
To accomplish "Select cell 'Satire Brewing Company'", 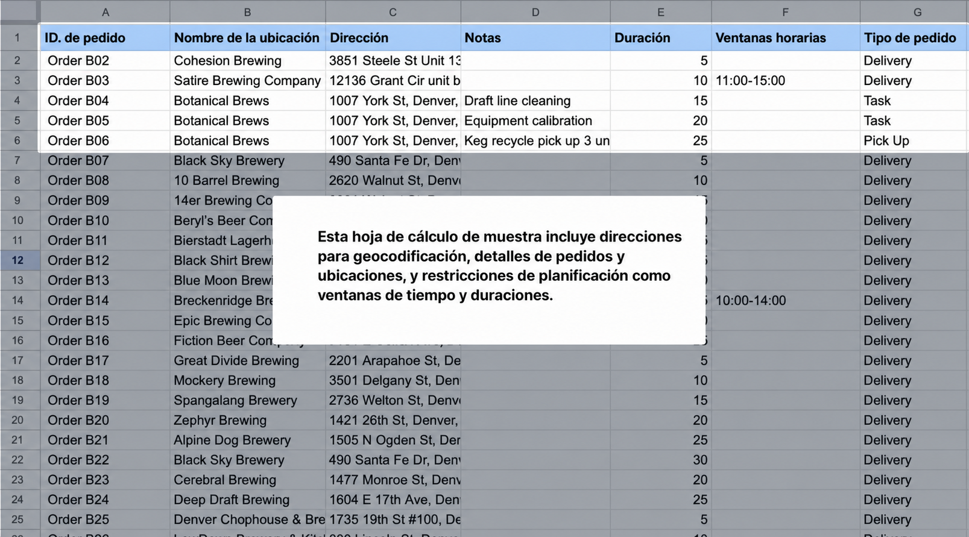I will [247, 80].
